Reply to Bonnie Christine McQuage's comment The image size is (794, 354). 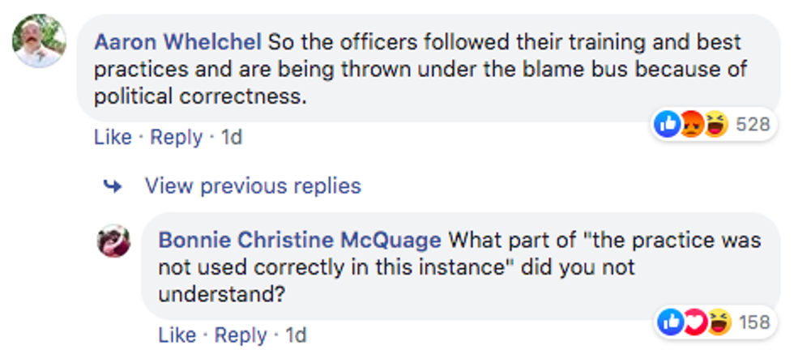pos(240,335)
